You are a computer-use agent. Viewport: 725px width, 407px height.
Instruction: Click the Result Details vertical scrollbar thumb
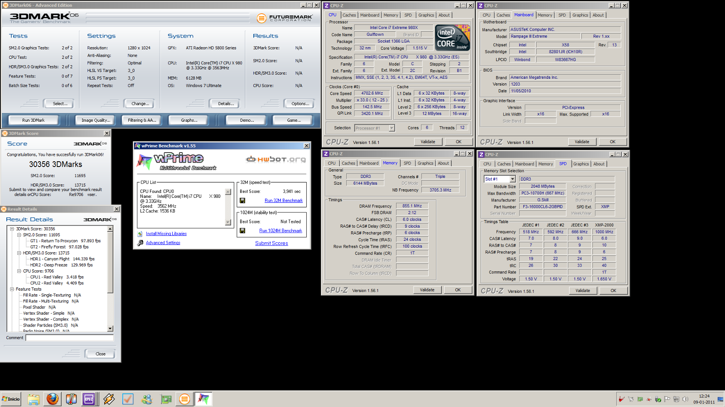point(110,262)
